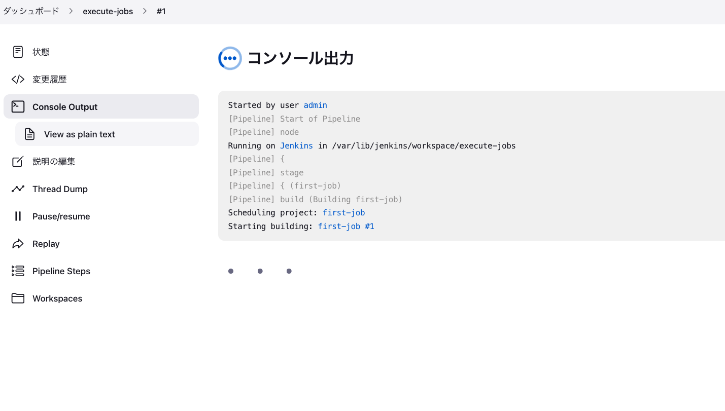Select the Console Output terminal icon
The height and width of the screenshot is (411, 725).
[x=18, y=106]
